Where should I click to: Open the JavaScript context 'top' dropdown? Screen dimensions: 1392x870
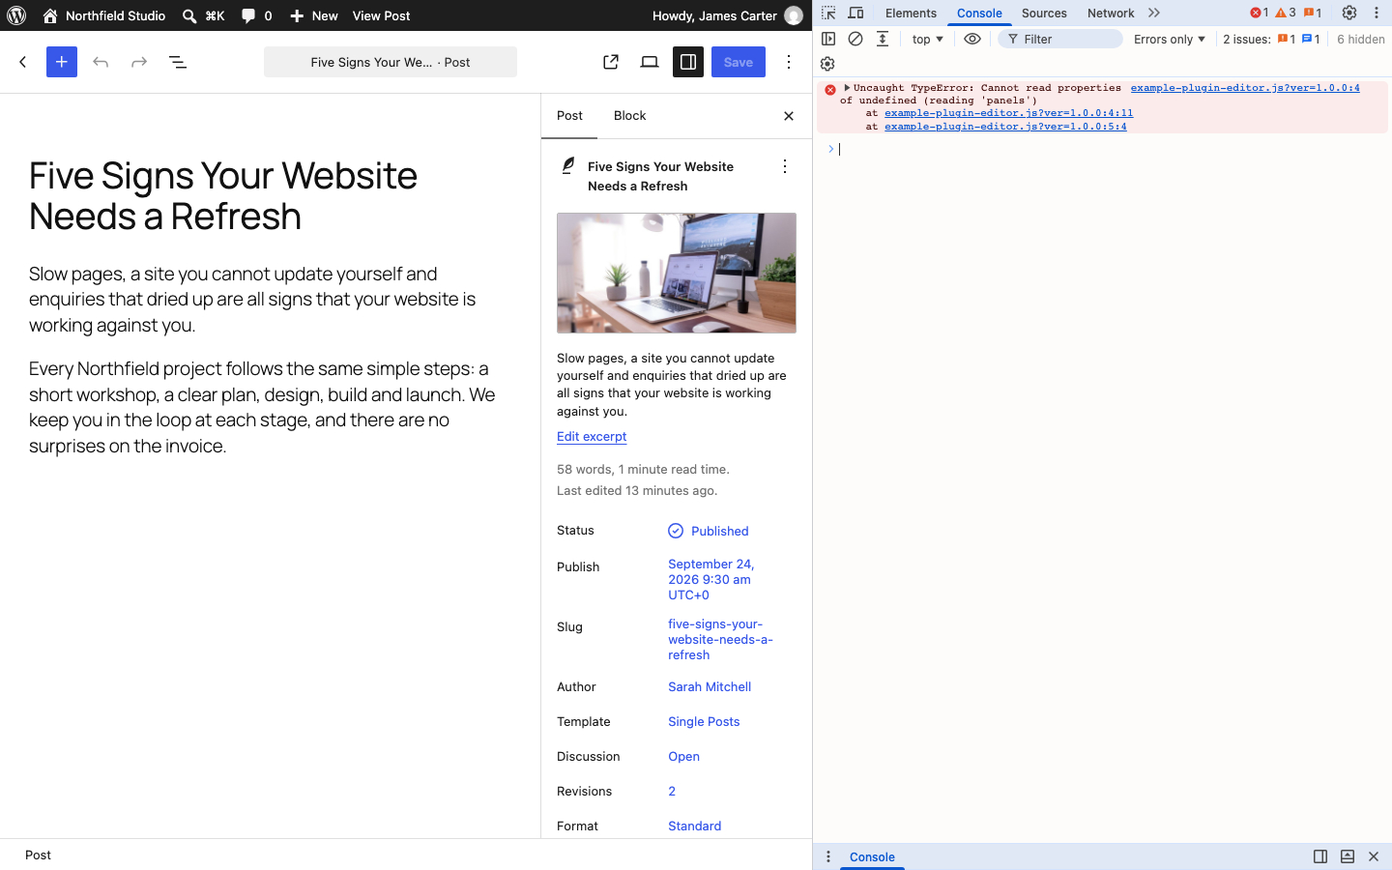click(928, 39)
